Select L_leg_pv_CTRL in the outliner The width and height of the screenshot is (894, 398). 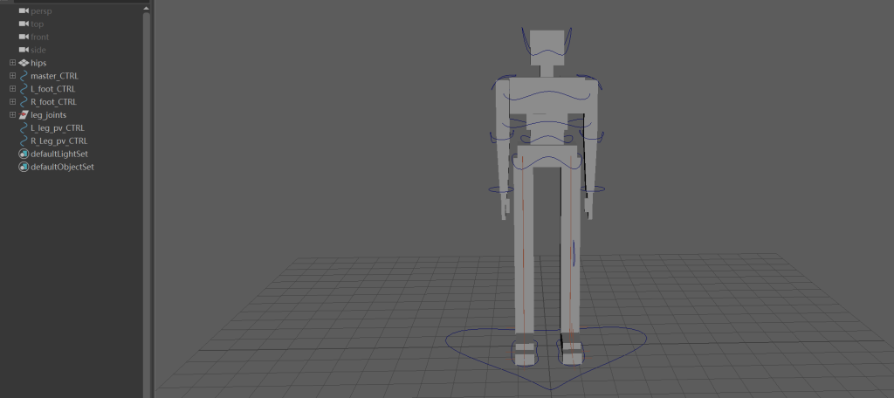point(58,127)
